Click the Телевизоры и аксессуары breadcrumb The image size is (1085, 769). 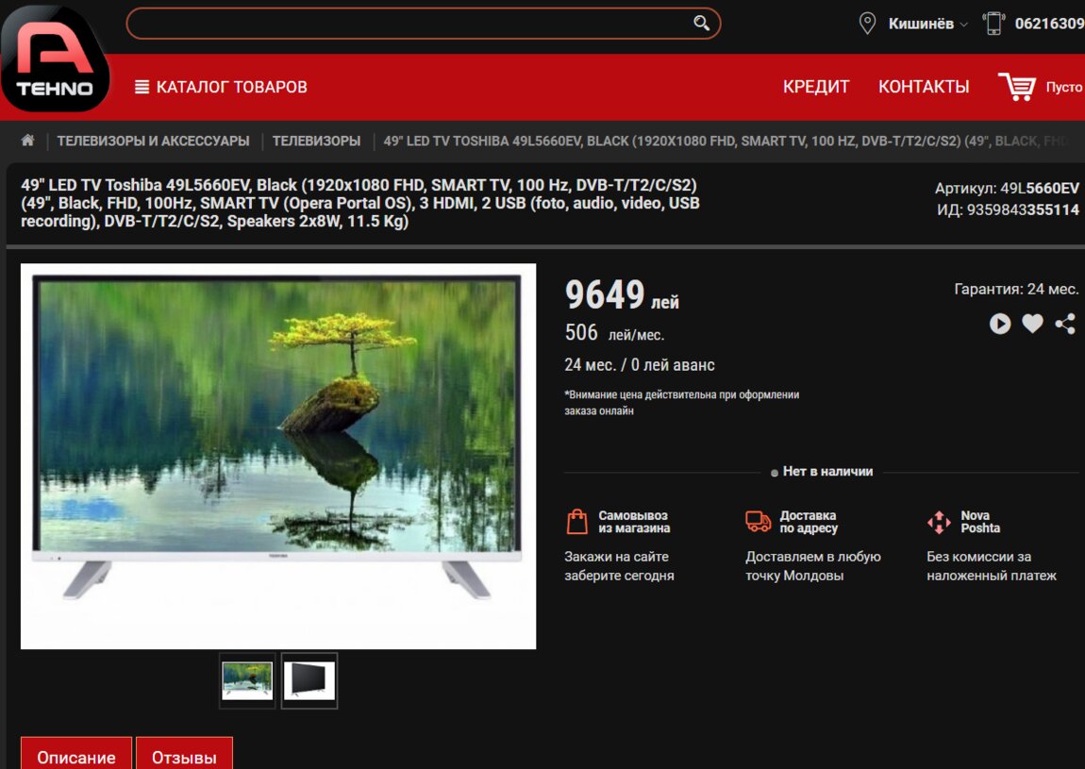(x=153, y=141)
